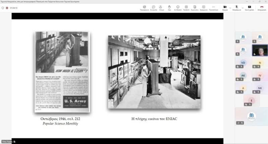This screenshot has height=144, width=268.
Task: Select participant tile N
Action: point(260,63)
